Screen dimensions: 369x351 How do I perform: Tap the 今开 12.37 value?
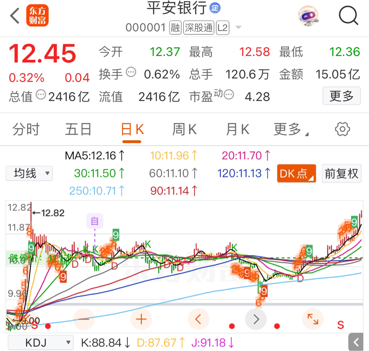(165, 52)
